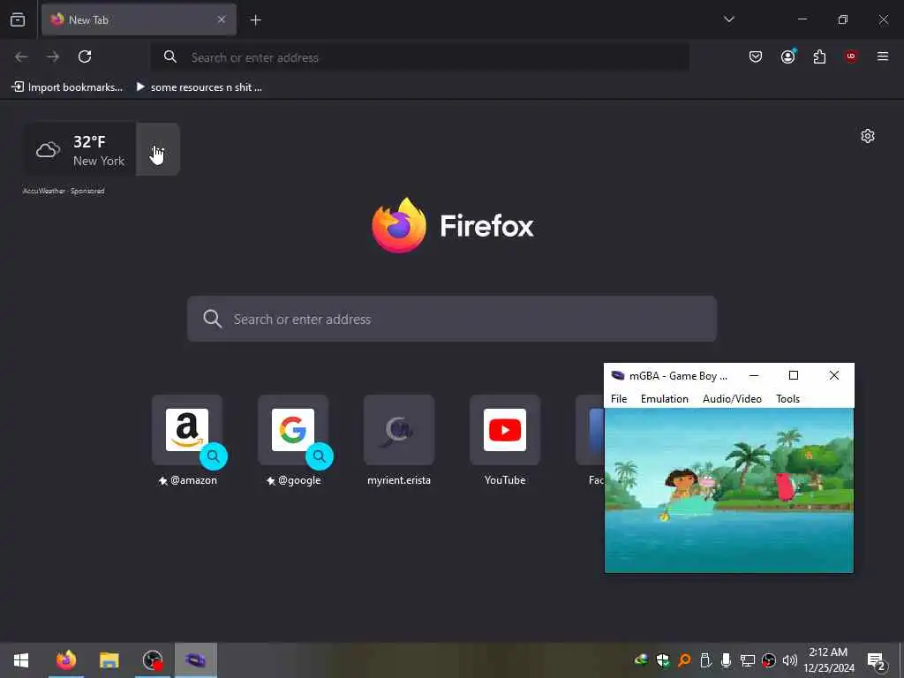Click the OBS tray icon
Screen dimensions: 904x678
click(x=769, y=660)
